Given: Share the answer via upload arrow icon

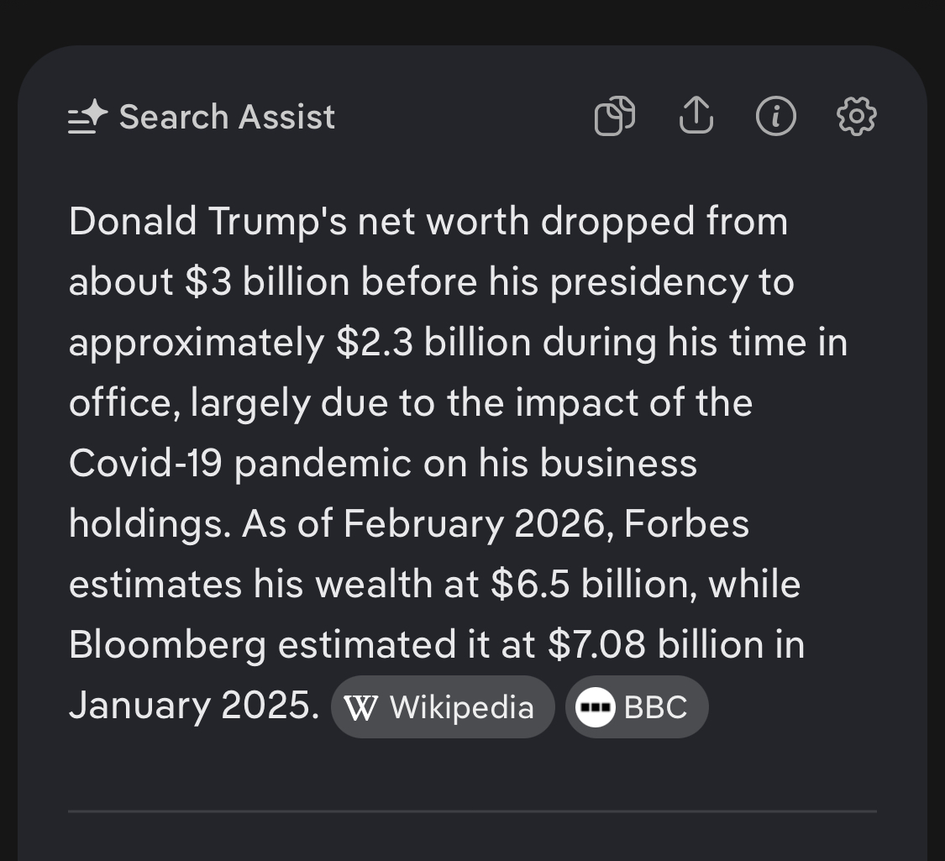Looking at the screenshot, I should pos(696,115).
